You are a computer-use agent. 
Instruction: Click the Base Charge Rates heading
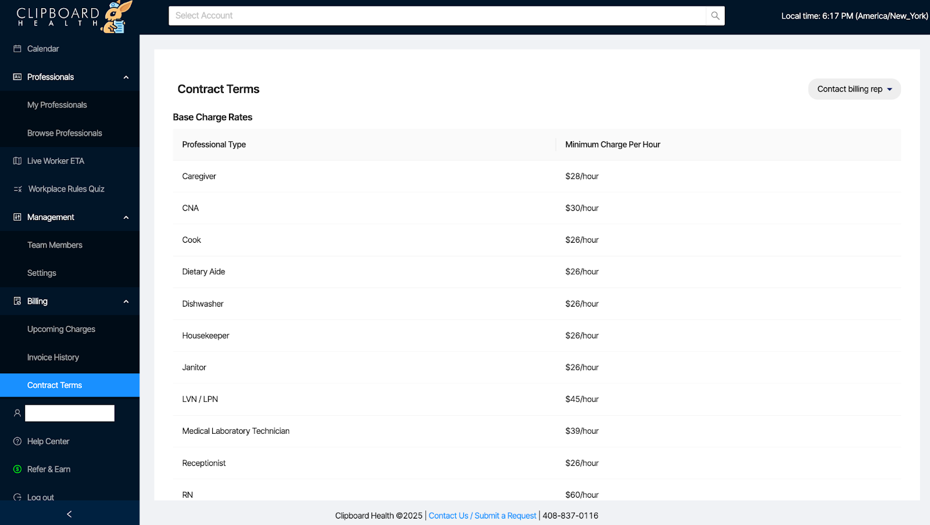(212, 117)
